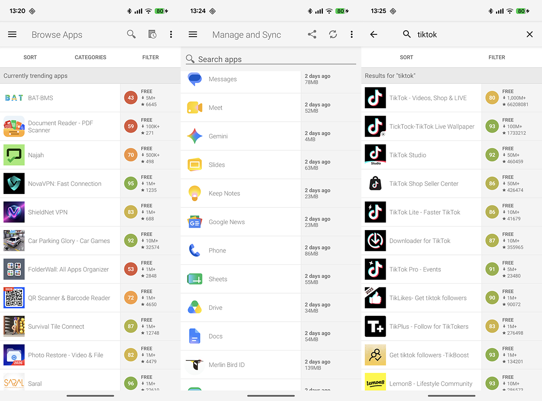Open hamburger menu in Manage and Sync
Image resolution: width=542 pixels, height=401 pixels.
click(193, 34)
